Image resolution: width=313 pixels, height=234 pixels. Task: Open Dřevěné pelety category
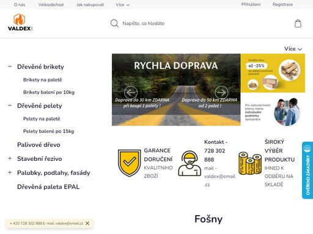pyautogui.click(x=40, y=105)
